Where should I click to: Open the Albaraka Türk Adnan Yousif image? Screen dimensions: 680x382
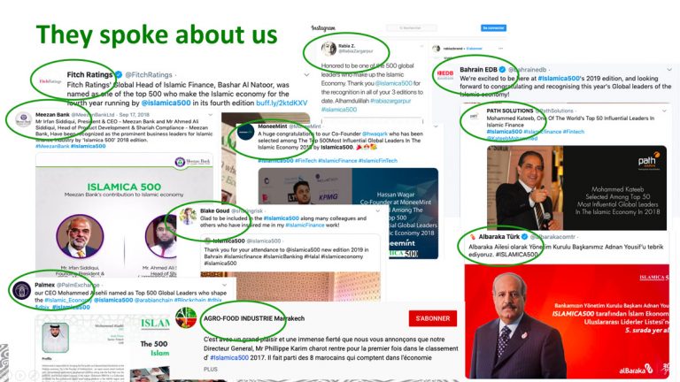567,321
